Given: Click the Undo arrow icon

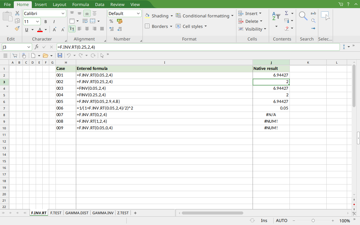Looking at the screenshot, I should point(69,55).
